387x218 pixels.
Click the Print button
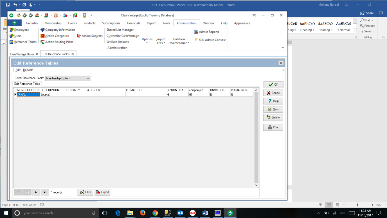pos(273,127)
